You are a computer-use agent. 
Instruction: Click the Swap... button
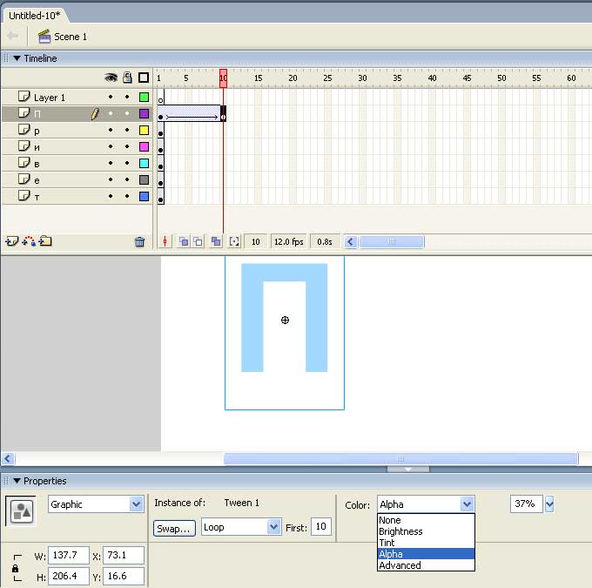174,528
